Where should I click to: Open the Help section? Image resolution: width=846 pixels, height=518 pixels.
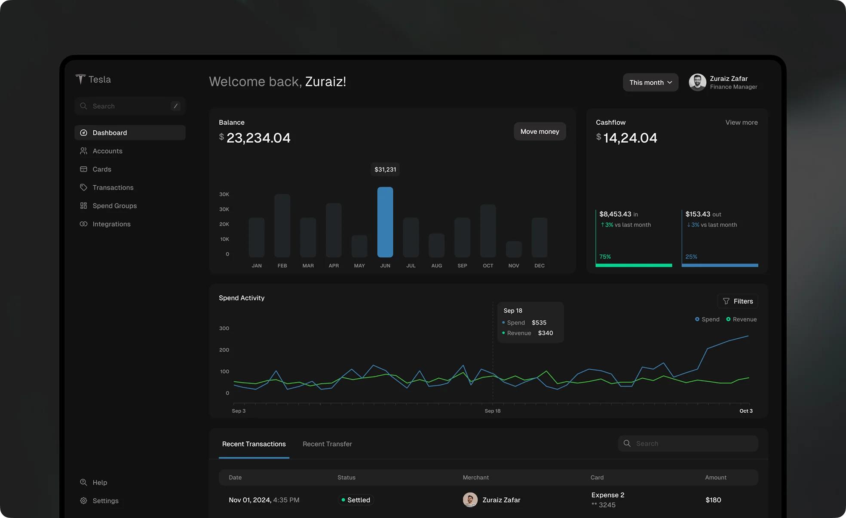pos(99,482)
